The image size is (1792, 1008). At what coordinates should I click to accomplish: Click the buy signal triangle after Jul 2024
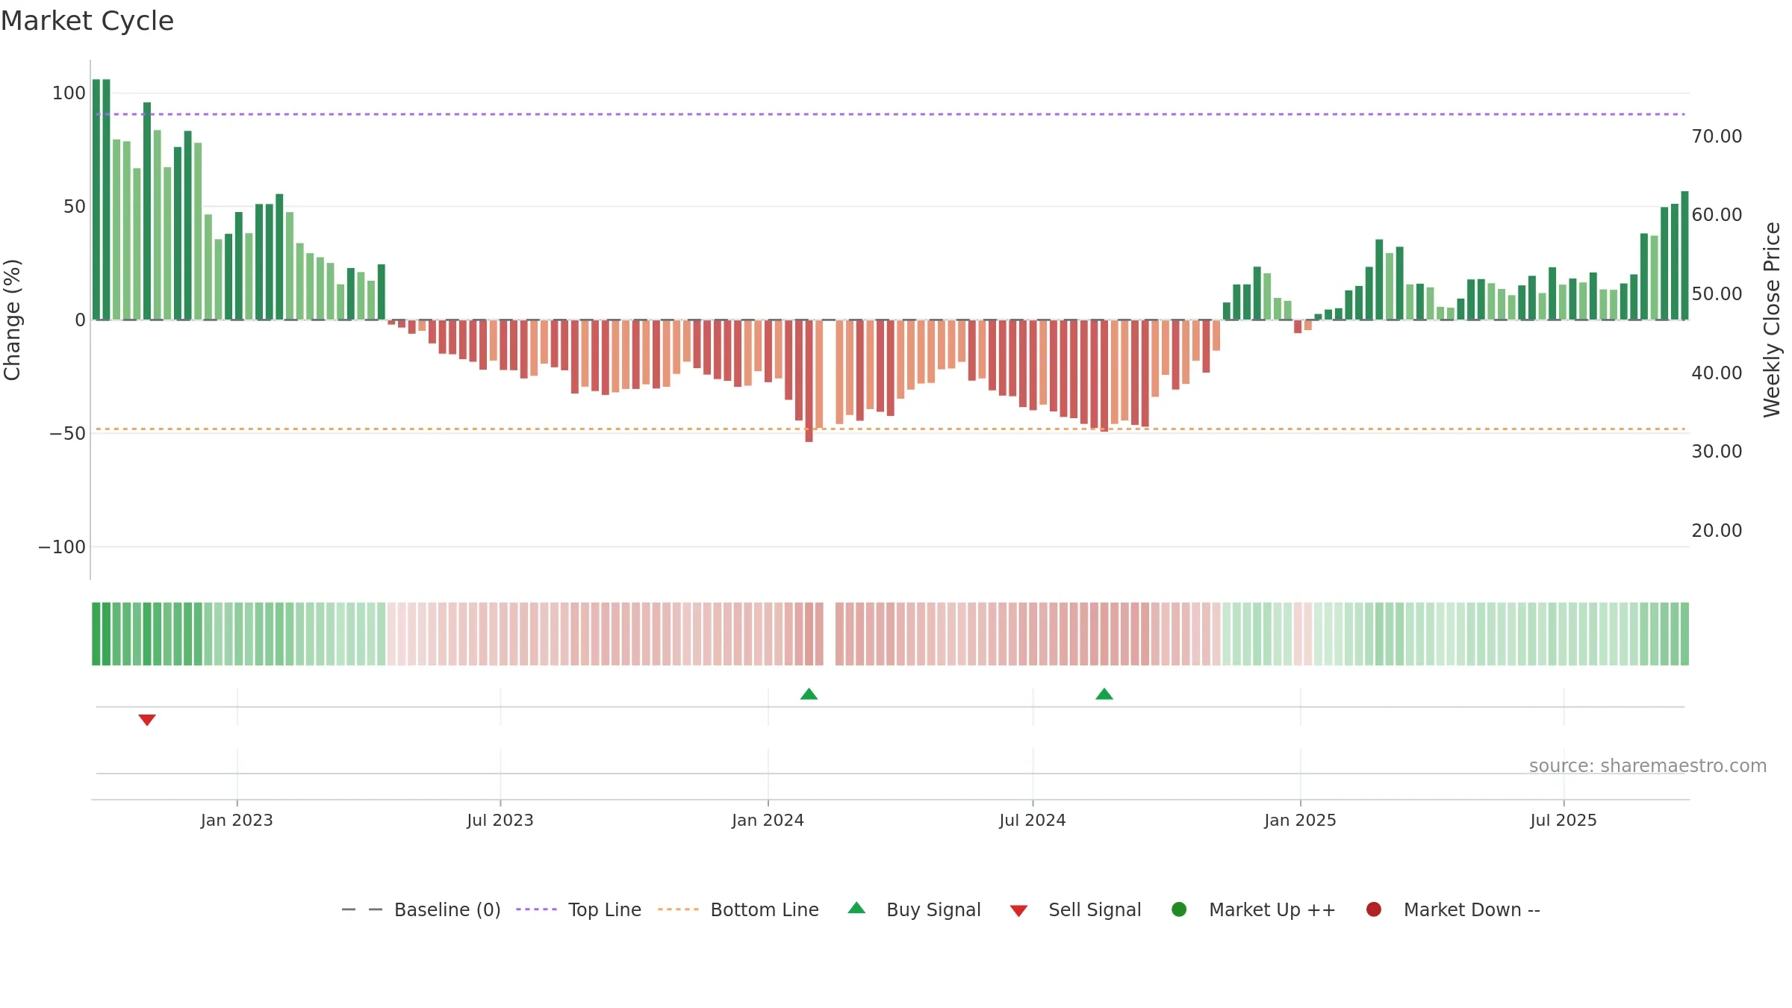pyautogui.click(x=1104, y=694)
